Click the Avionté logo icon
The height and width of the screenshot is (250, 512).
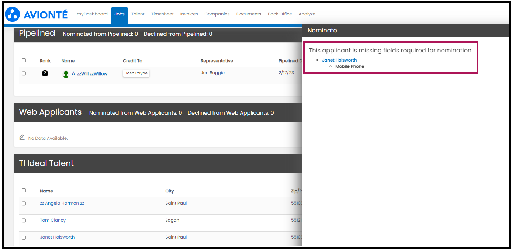click(x=13, y=14)
